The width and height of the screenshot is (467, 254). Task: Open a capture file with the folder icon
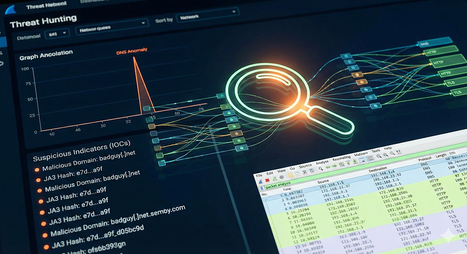[x=291, y=175]
